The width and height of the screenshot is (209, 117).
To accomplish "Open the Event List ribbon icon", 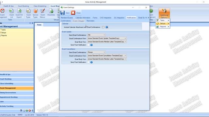I will pos(11,11).
